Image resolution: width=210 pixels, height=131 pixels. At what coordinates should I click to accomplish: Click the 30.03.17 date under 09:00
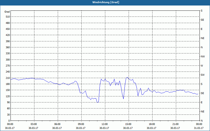[x=81, y=128]
